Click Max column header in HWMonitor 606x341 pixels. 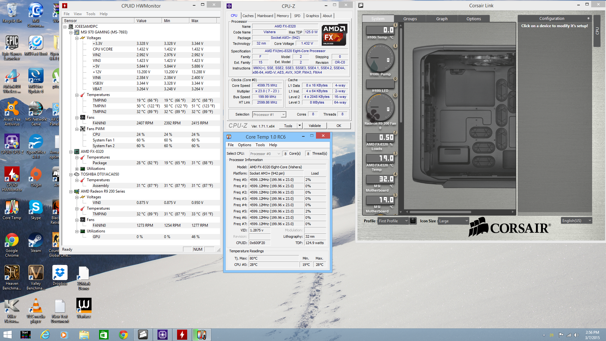203,21
